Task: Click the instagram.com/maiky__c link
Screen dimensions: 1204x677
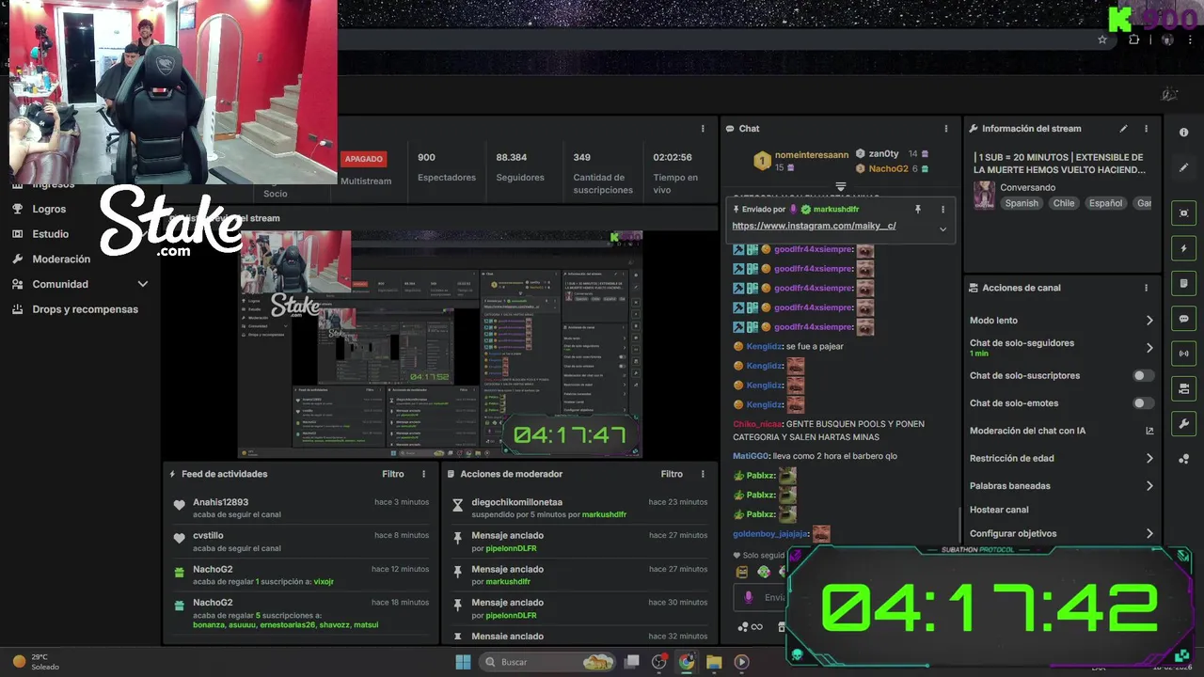Action: (x=814, y=226)
